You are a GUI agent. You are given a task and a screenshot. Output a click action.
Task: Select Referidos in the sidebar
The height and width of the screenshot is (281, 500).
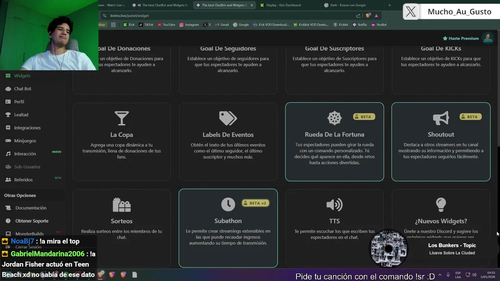point(23,180)
